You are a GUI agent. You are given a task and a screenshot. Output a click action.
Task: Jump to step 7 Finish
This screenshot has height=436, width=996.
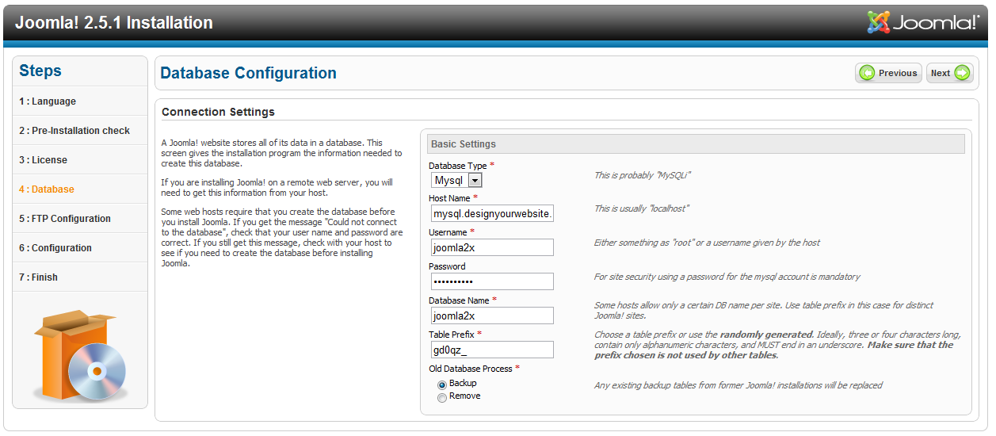[80, 277]
